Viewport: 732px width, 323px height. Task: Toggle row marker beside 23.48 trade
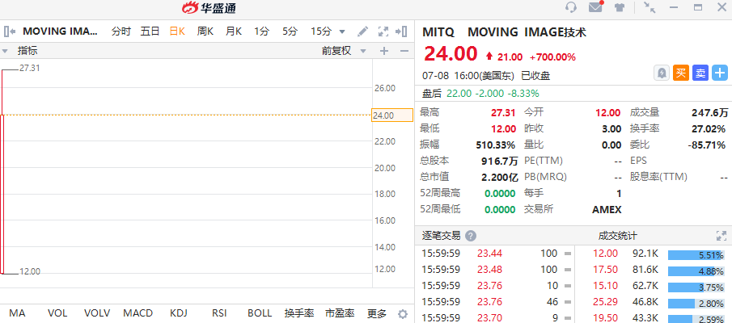pos(568,270)
